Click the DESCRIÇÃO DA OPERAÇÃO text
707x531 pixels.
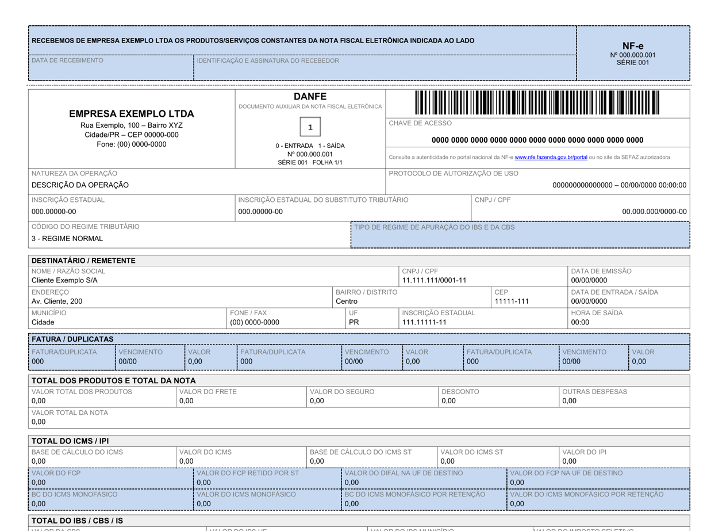(x=80, y=185)
